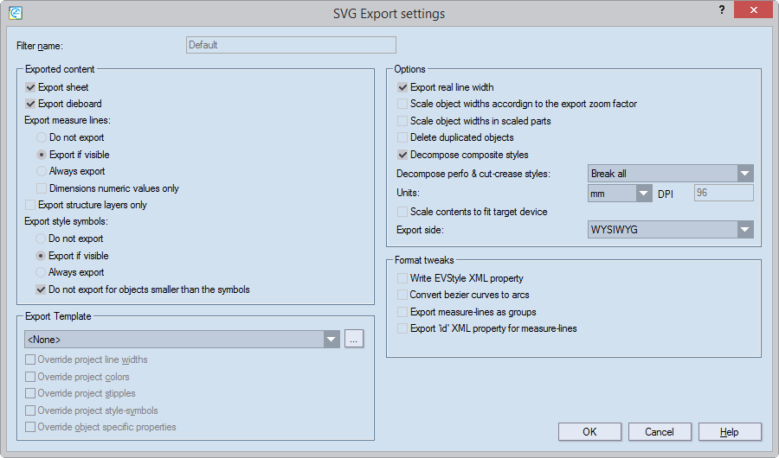Enable Export structure layers only
The height and width of the screenshot is (458, 779).
tap(31, 205)
